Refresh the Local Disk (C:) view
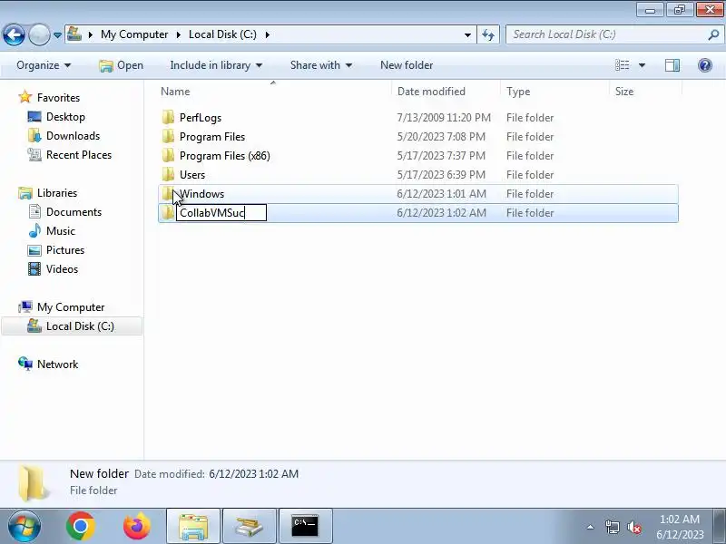The height and width of the screenshot is (544, 726). coord(488,34)
